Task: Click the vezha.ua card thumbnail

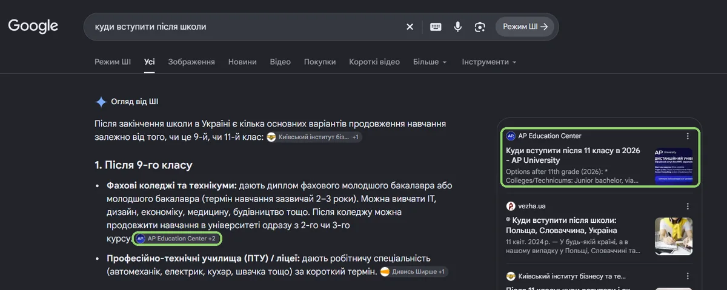Action: click(x=674, y=236)
